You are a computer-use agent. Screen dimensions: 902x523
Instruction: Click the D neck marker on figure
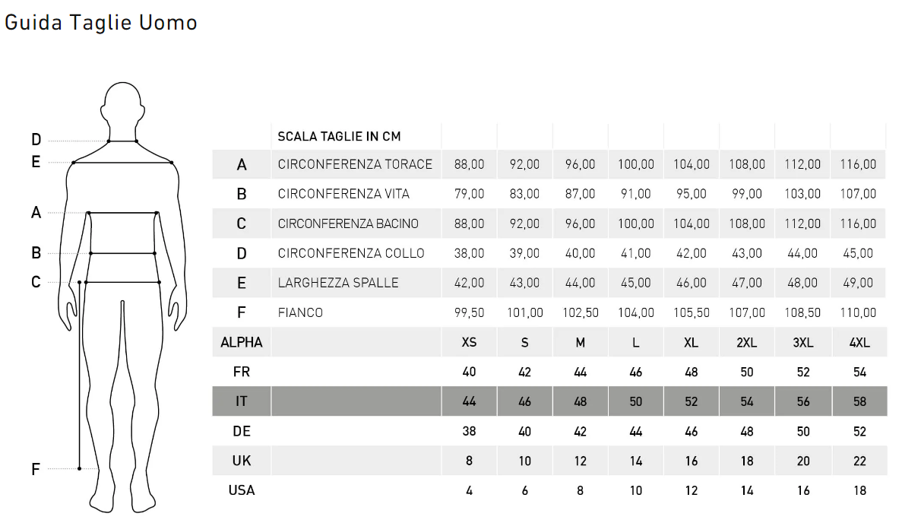(x=36, y=139)
